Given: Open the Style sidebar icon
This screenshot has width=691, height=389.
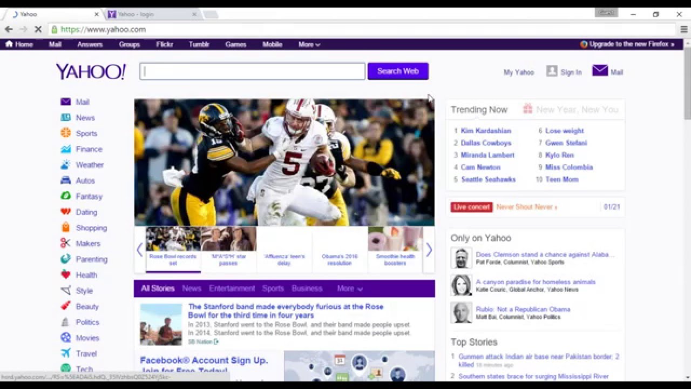Looking at the screenshot, I should [x=66, y=290].
